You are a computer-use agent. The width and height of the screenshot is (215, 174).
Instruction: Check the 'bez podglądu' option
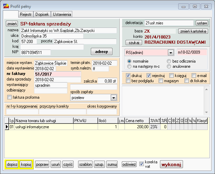pos(128,81)
